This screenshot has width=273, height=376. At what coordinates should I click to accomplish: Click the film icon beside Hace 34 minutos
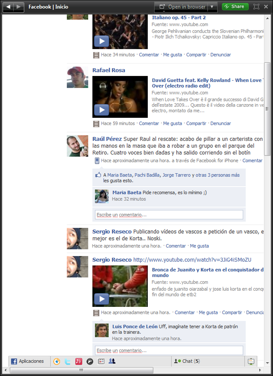96,55
